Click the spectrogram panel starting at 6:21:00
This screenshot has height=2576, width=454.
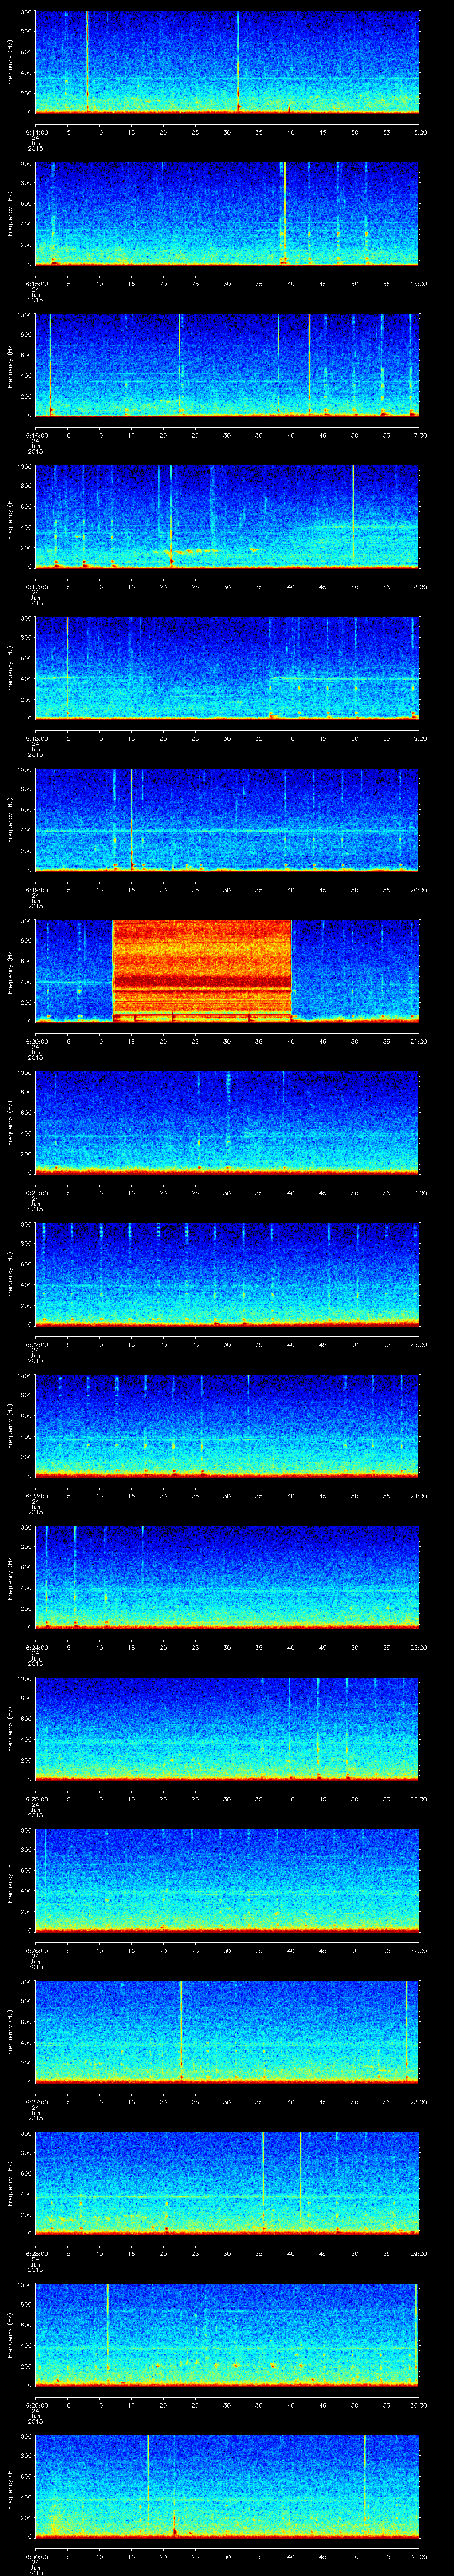point(227,1123)
